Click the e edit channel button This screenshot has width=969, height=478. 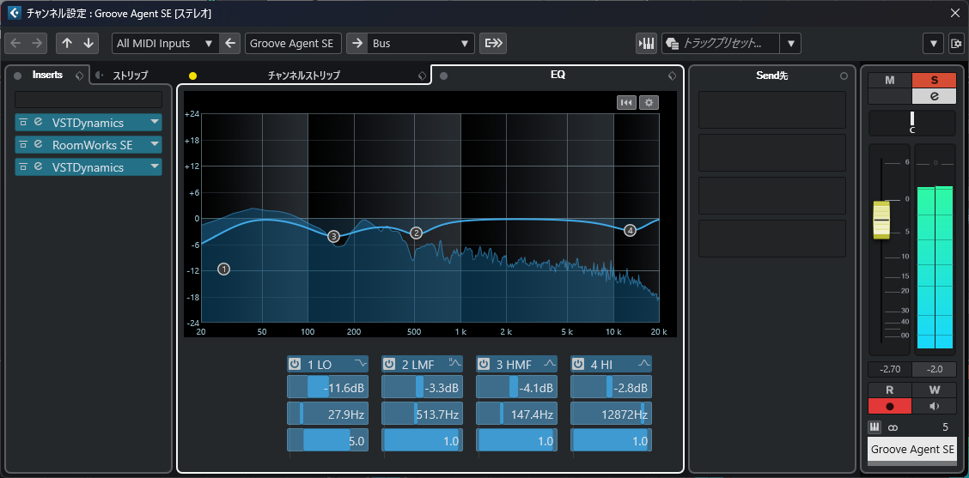tap(935, 96)
